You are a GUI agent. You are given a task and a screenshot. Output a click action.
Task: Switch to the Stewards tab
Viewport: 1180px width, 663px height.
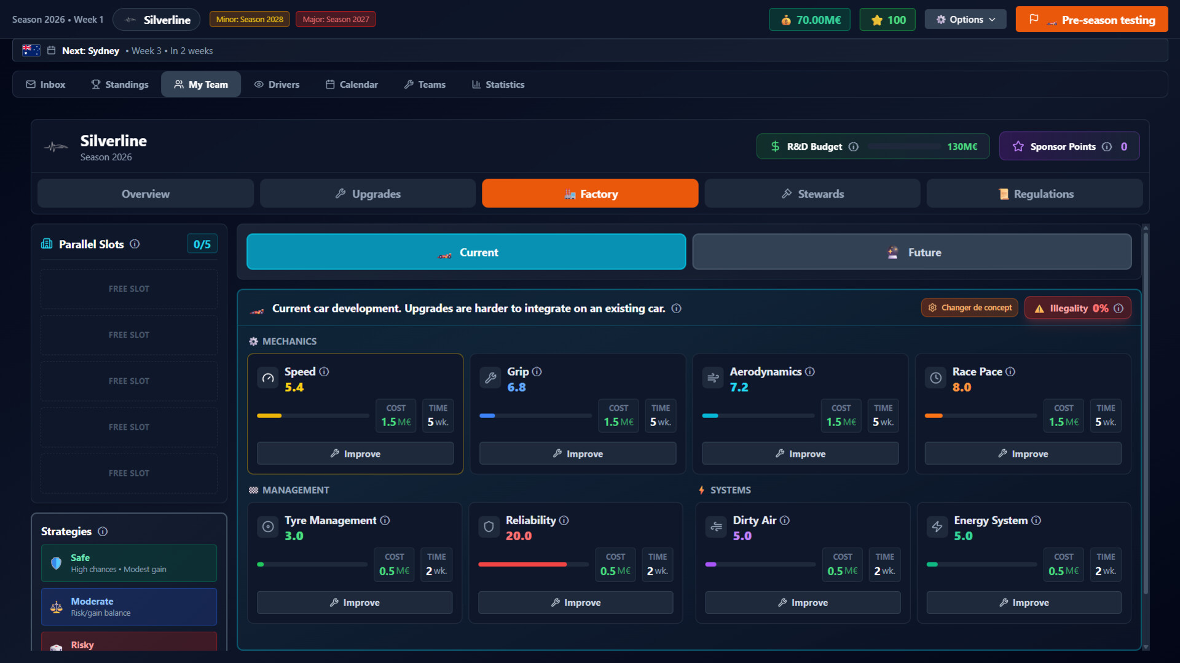812,193
